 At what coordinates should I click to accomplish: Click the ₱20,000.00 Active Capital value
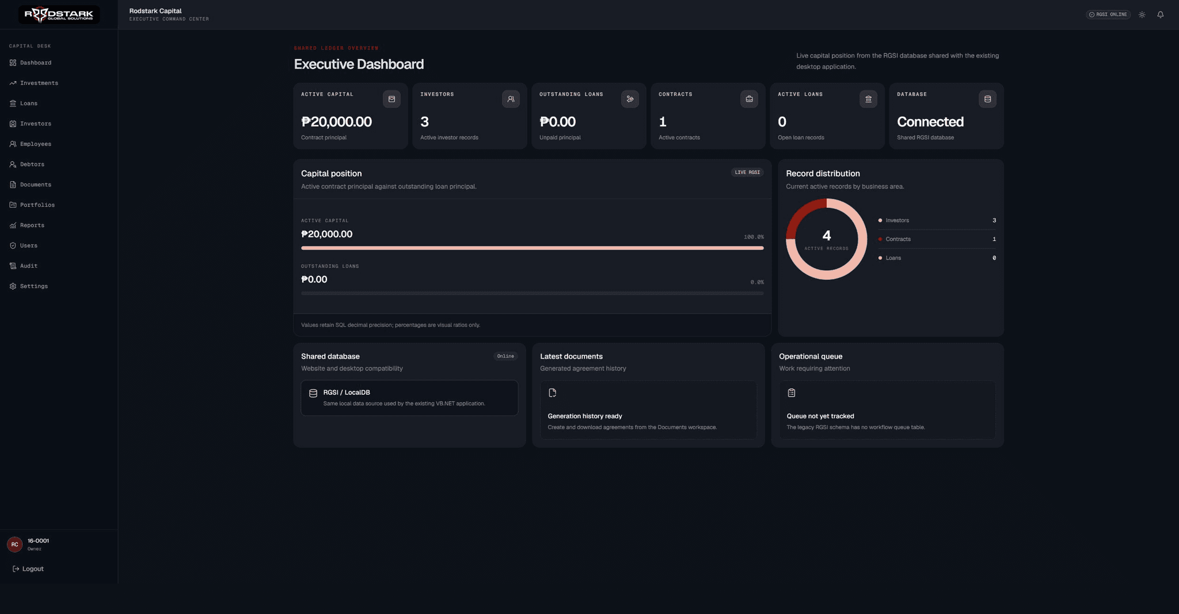pos(336,122)
